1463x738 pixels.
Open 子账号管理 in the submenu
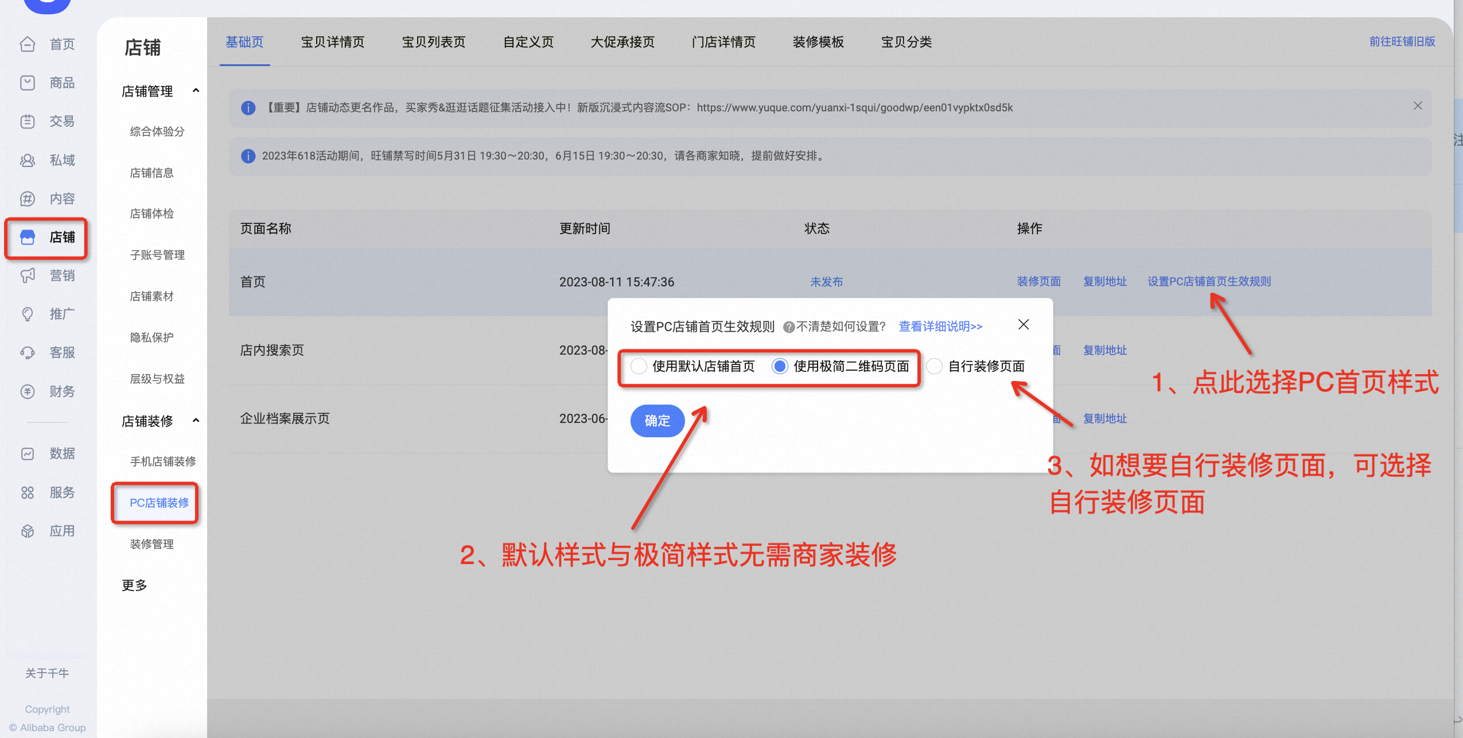[x=157, y=255]
